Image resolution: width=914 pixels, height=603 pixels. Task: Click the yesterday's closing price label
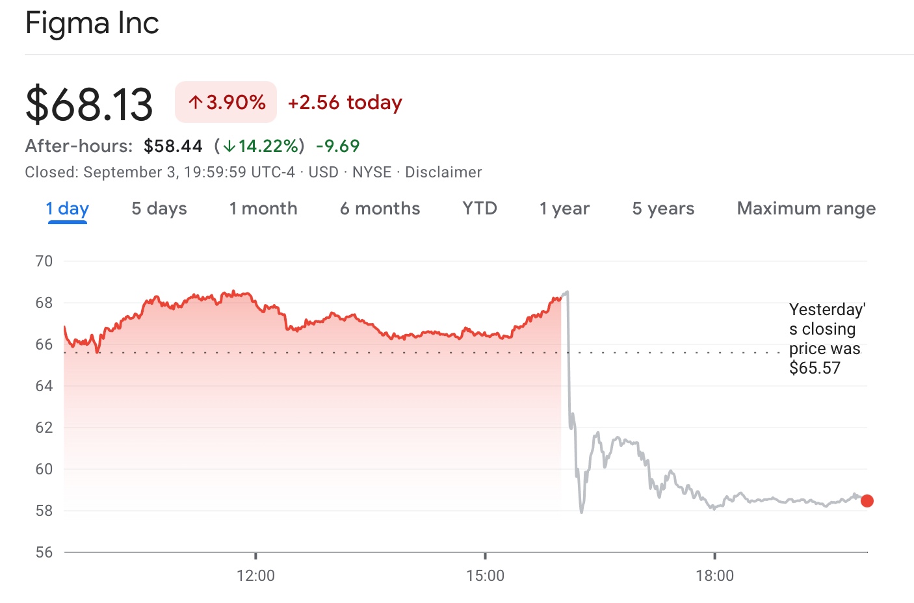click(x=826, y=339)
